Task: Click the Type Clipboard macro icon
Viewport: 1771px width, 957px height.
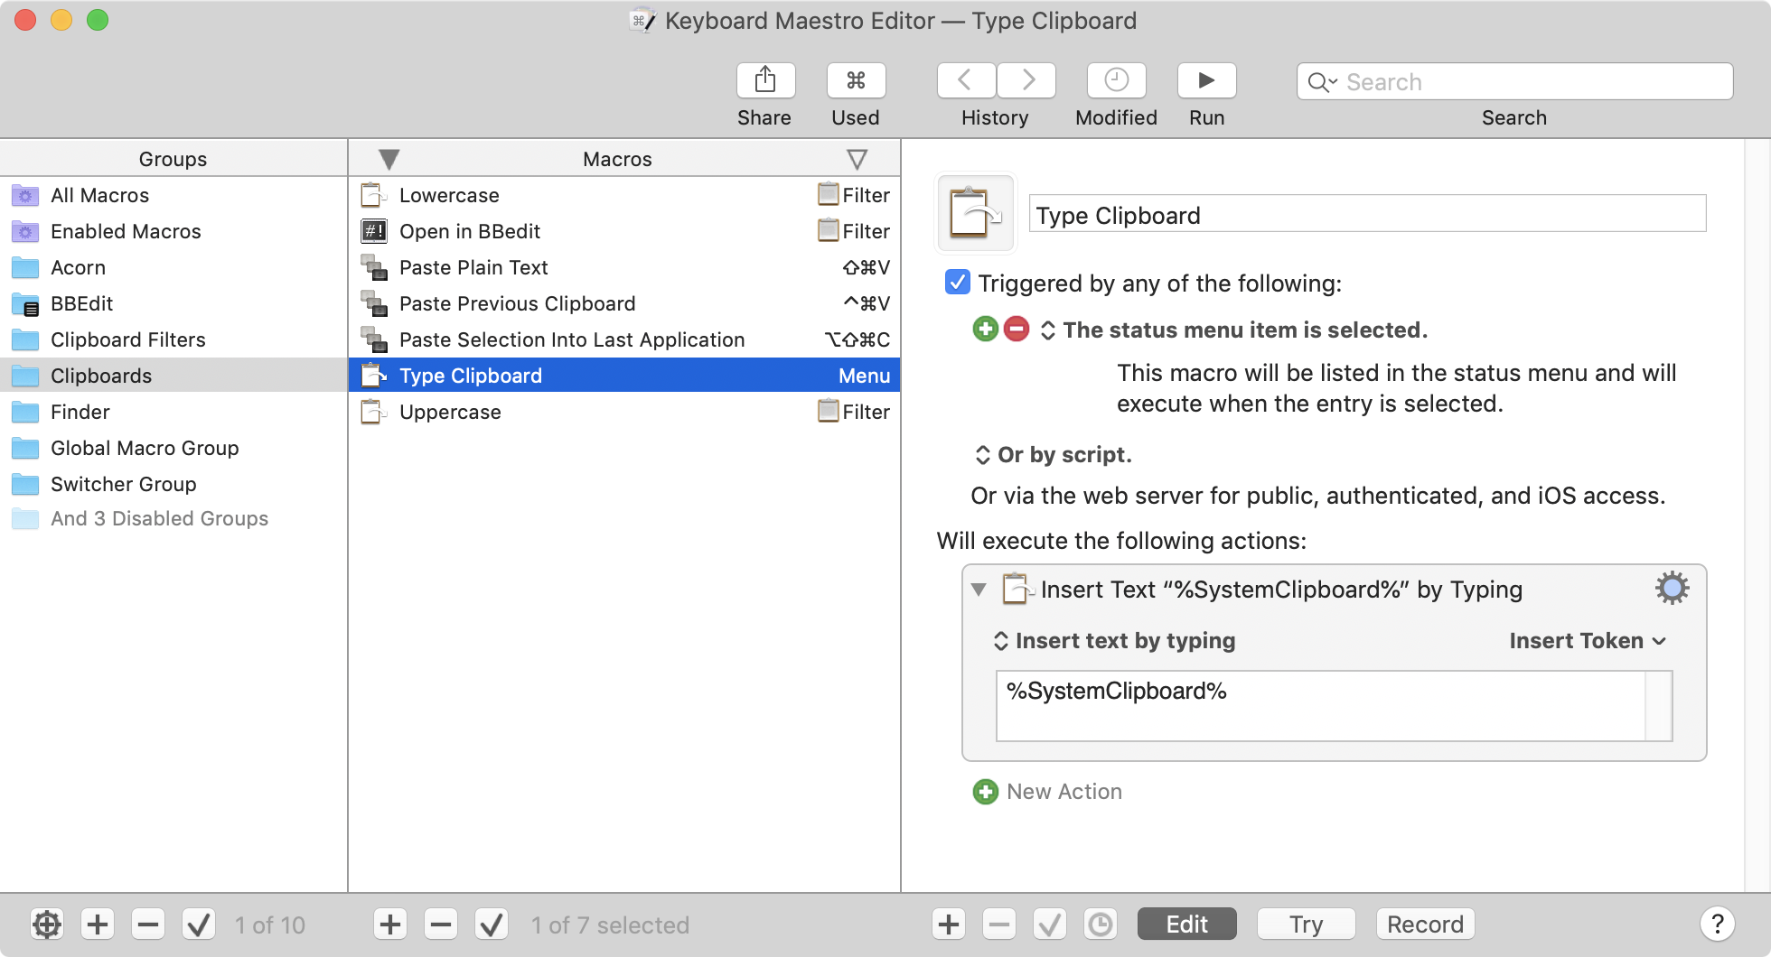Action: (x=976, y=215)
